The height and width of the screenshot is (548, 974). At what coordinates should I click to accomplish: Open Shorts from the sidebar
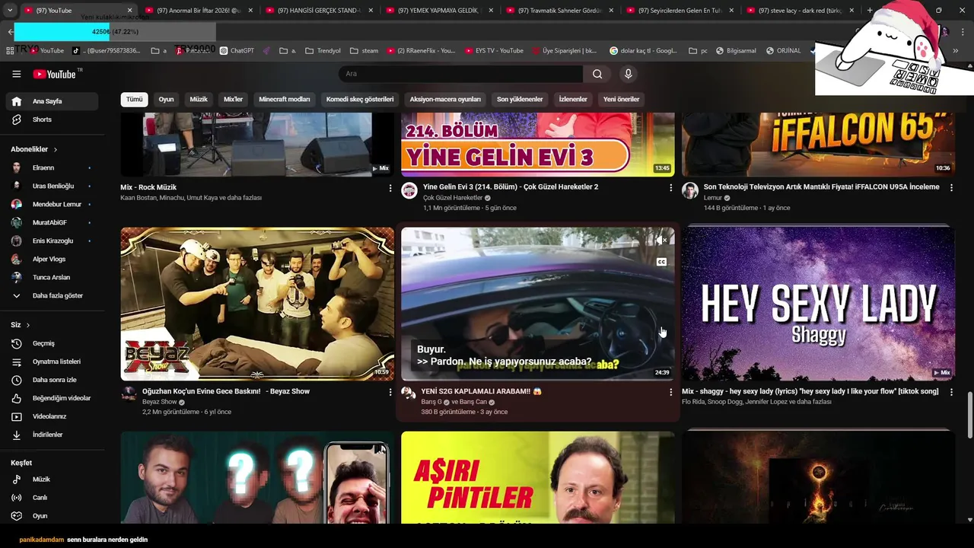tap(52, 119)
